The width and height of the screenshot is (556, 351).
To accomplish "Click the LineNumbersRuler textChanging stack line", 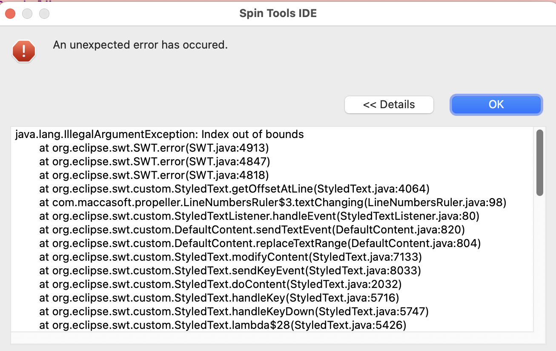I will [x=272, y=203].
